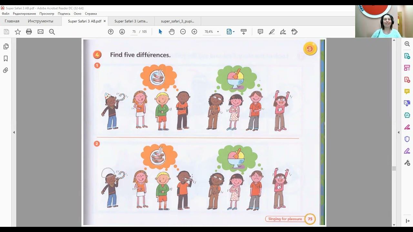The image size is (413, 232).
Task: Open the Find text magnifier tool
Action: (x=52, y=32)
